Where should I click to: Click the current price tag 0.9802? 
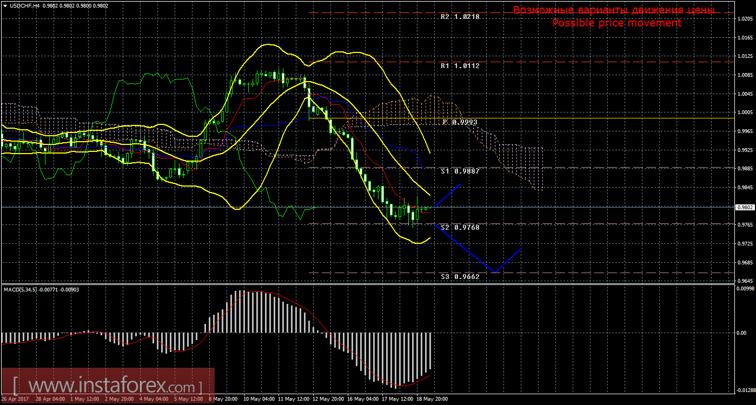pyautogui.click(x=745, y=207)
